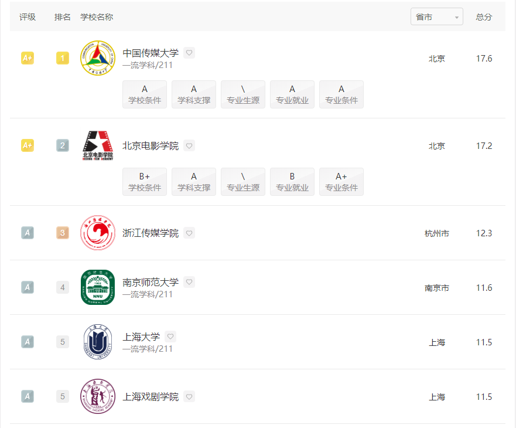
Task: Click 学校名称 column header
Action: pyautogui.click(x=97, y=17)
